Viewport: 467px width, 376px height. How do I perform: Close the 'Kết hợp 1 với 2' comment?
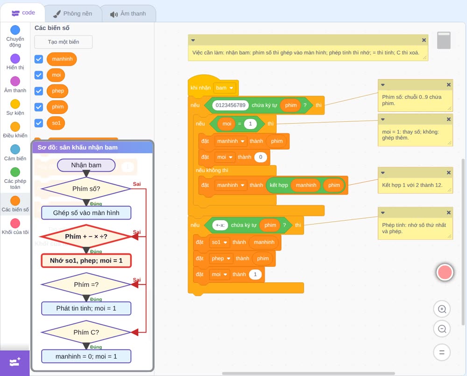[x=448, y=173]
